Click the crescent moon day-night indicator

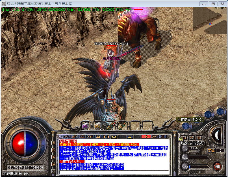(217, 135)
